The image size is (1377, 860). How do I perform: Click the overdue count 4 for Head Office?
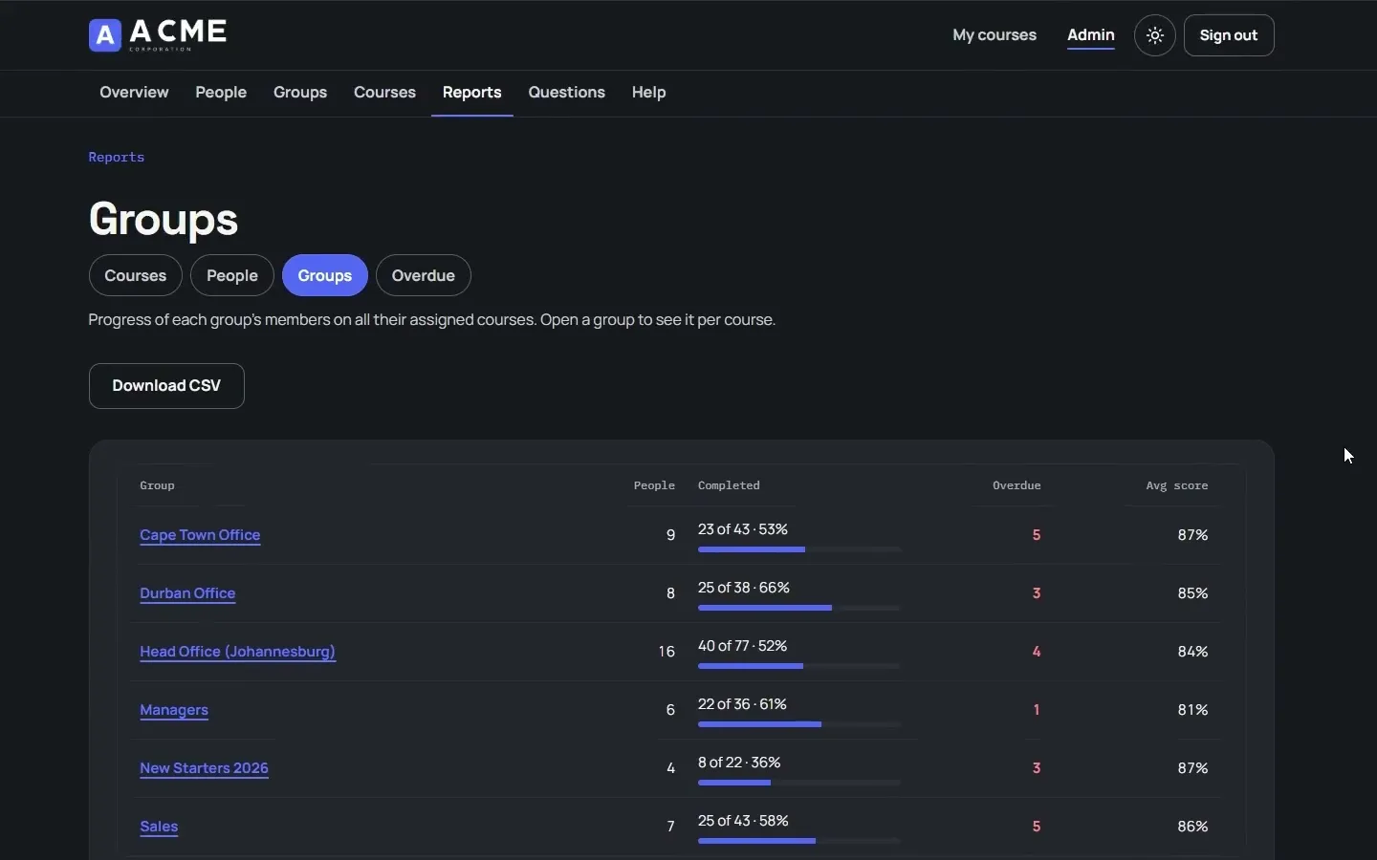coord(1037,653)
